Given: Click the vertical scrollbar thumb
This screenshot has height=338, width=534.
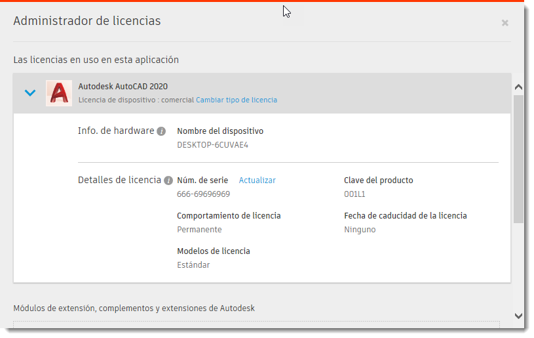Looking at the screenshot, I should click(x=518, y=159).
